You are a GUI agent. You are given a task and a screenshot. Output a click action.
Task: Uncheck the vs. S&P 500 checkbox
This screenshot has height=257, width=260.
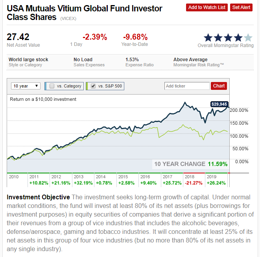93,86
